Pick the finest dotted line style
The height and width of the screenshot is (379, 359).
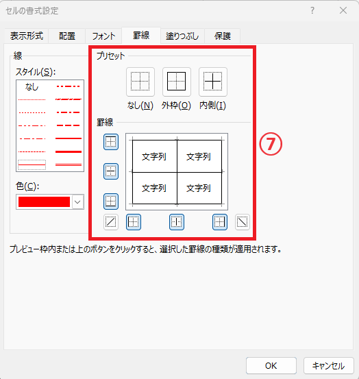tap(32, 99)
